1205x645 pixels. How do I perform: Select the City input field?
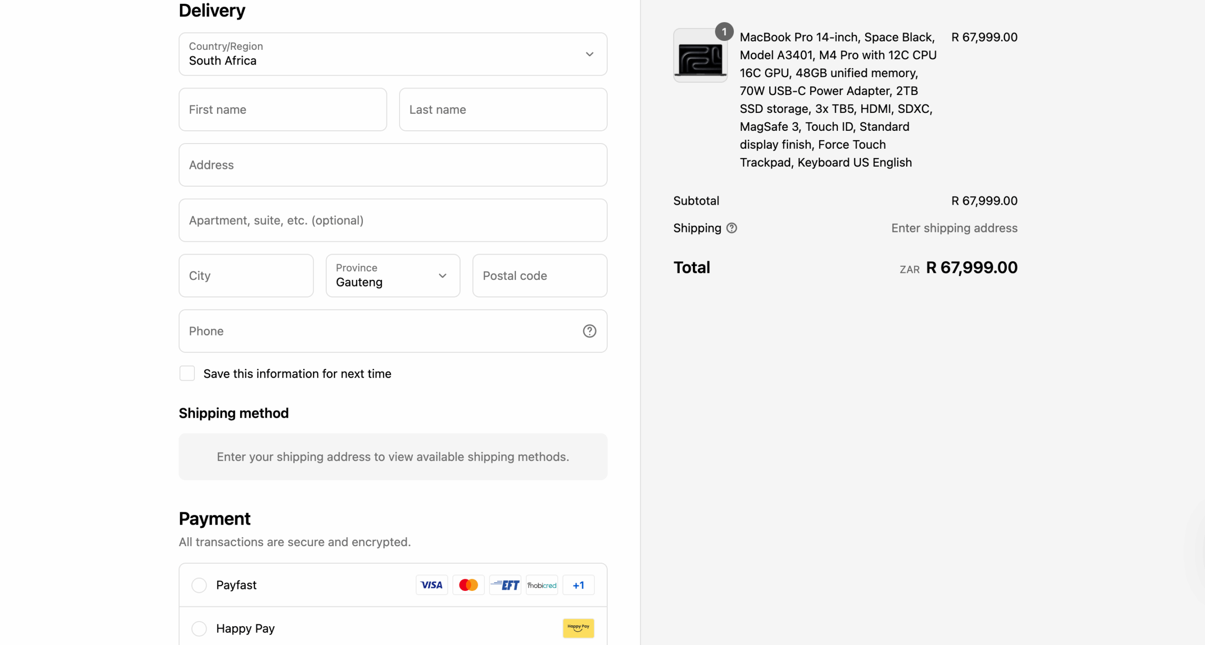pos(246,276)
